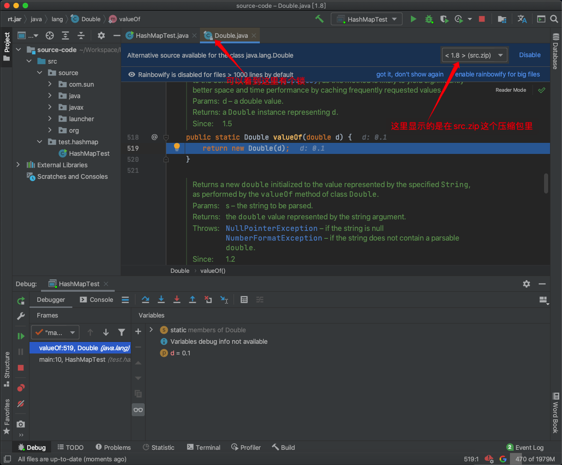Click got it, don't show again link
The height and width of the screenshot is (465, 562).
tap(410, 74)
